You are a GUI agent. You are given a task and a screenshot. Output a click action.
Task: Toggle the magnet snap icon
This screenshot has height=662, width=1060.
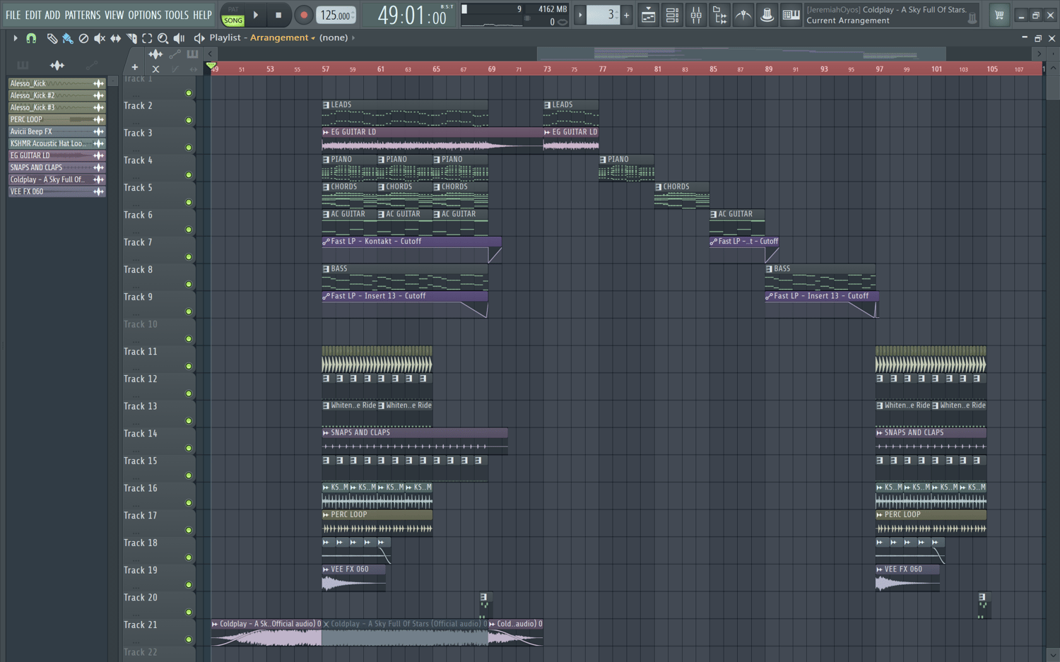pos(31,38)
